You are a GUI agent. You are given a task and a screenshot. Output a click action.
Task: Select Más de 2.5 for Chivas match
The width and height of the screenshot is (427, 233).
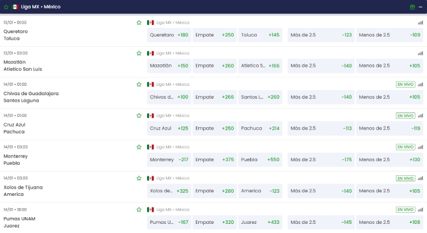coord(321,97)
